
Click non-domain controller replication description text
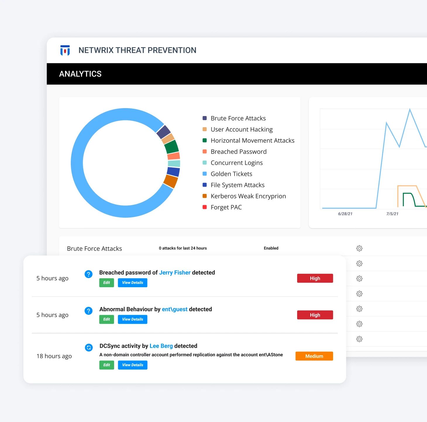click(191, 355)
